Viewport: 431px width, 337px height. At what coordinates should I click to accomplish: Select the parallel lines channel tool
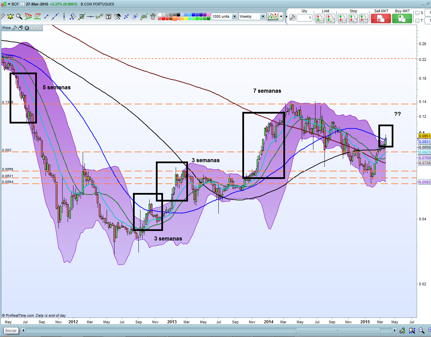tap(73, 16)
